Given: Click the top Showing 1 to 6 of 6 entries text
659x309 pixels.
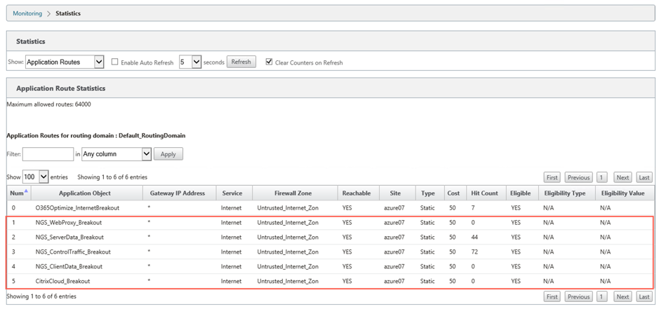Looking at the screenshot, I should pyautogui.click(x=112, y=177).
